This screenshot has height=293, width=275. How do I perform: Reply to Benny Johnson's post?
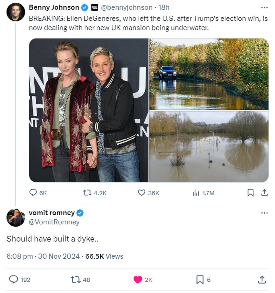click(34, 193)
